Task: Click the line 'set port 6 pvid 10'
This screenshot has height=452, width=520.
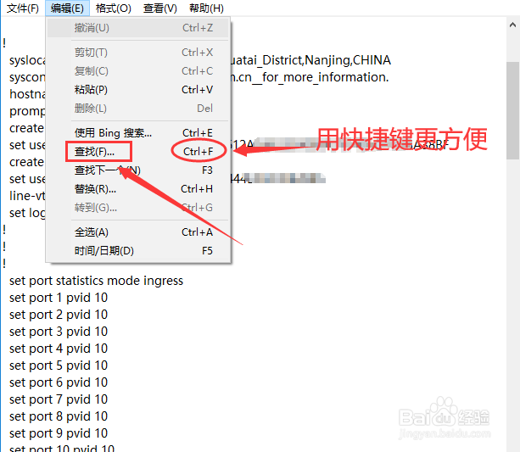Action: [59, 382]
